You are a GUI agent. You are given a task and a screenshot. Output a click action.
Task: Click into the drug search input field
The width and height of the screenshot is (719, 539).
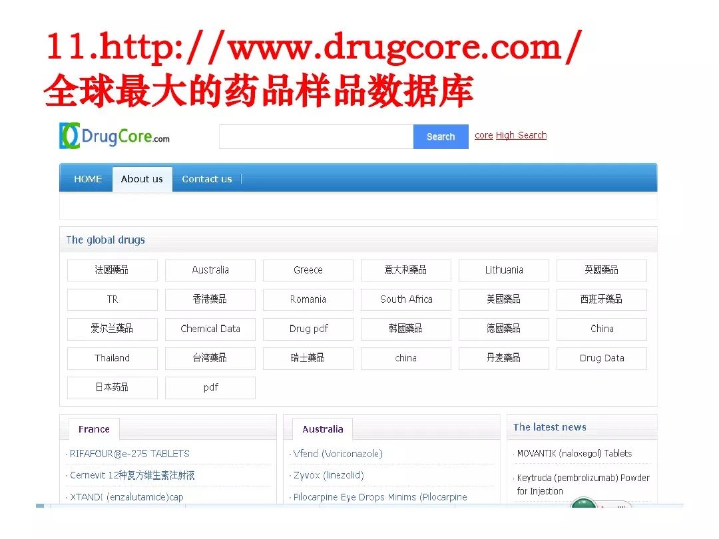pyautogui.click(x=316, y=136)
